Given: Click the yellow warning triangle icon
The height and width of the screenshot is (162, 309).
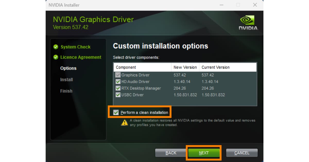Looking at the screenshot, I should click(x=124, y=123).
